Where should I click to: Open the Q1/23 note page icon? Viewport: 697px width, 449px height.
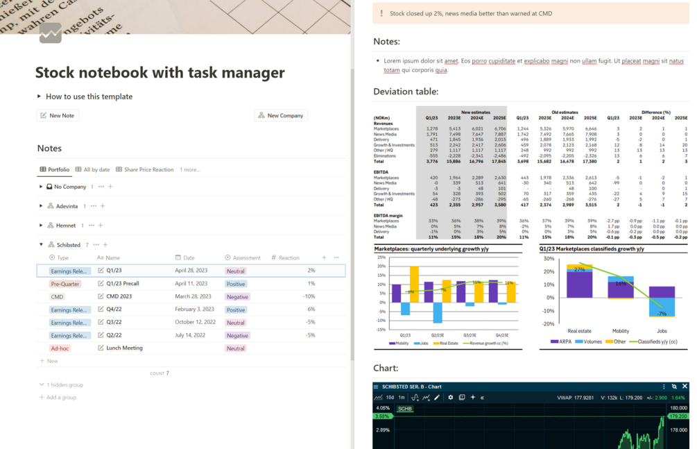[x=101, y=271]
